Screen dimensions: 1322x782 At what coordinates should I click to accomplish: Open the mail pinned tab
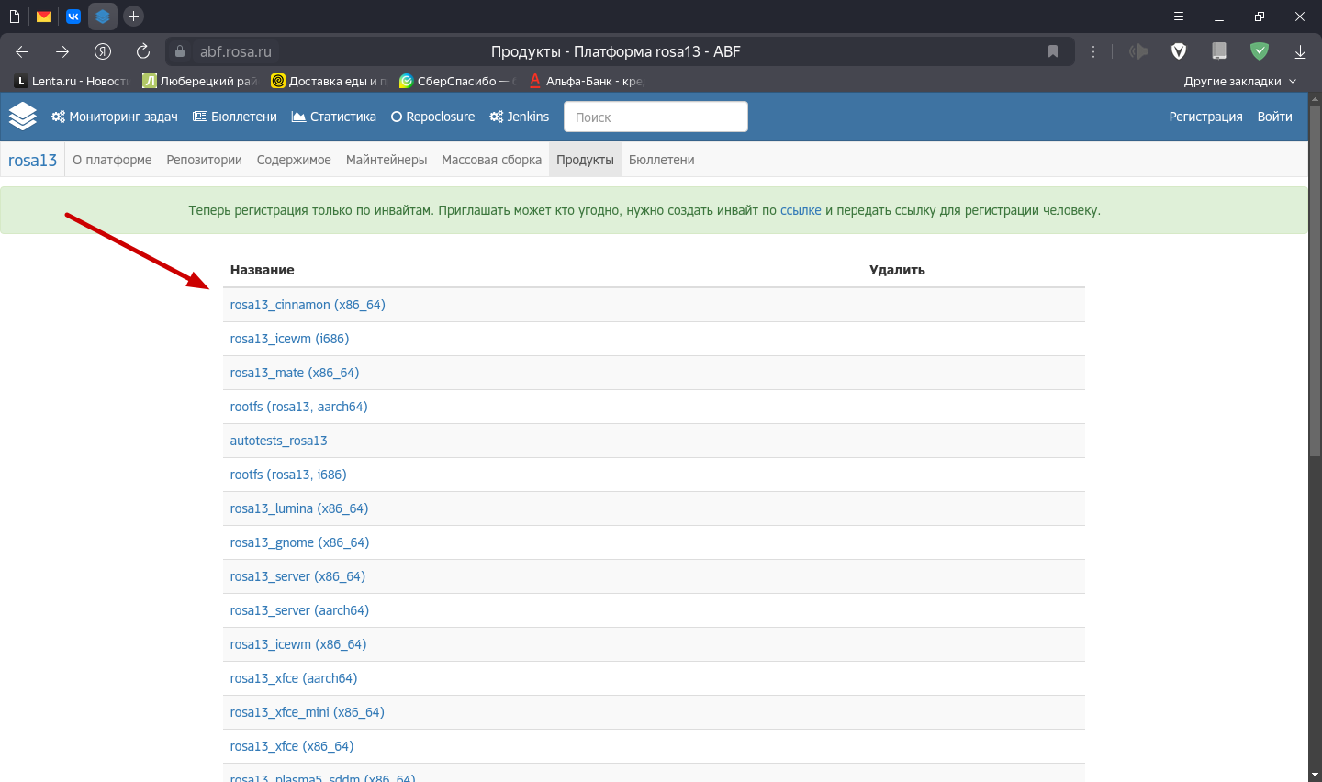43,16
